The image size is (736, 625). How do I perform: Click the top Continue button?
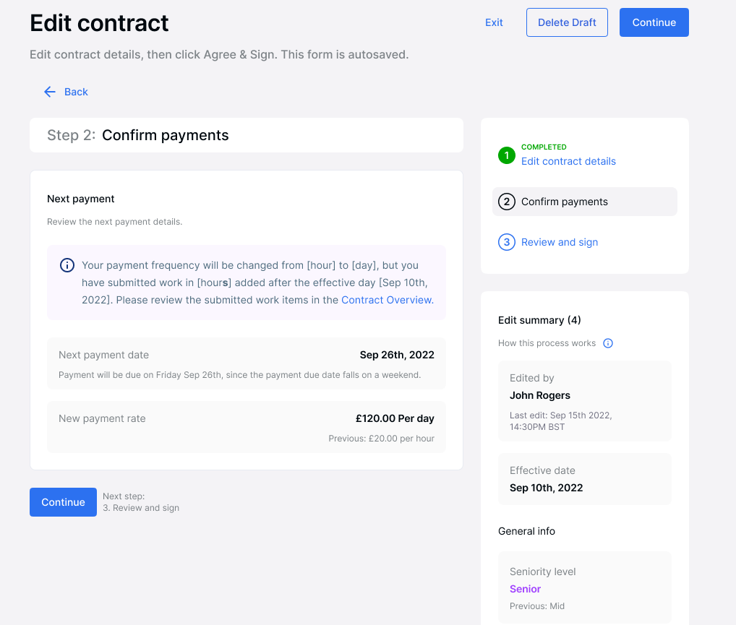(654, 22)
